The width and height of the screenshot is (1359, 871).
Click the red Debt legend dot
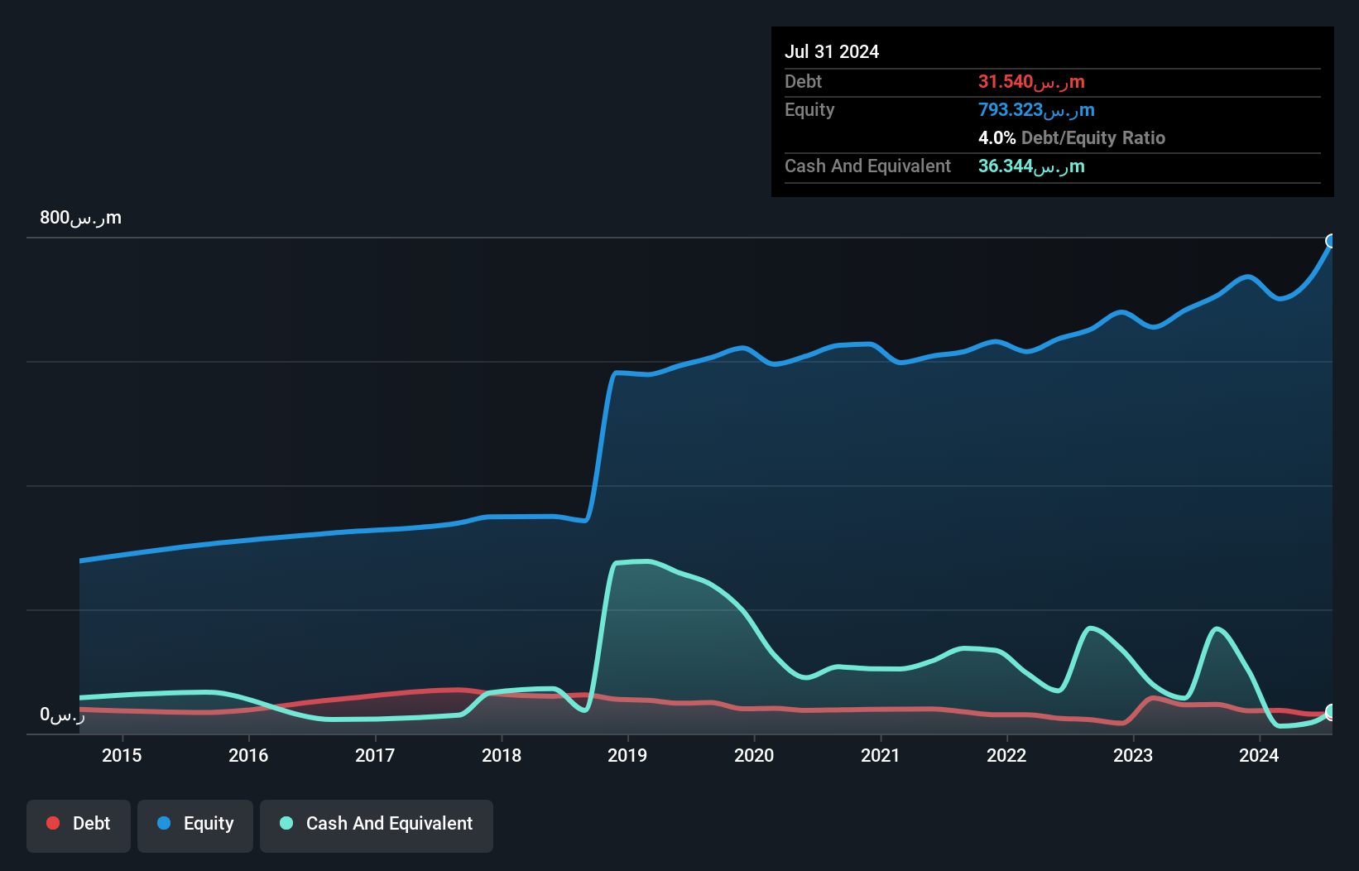[x=53, y=823]
